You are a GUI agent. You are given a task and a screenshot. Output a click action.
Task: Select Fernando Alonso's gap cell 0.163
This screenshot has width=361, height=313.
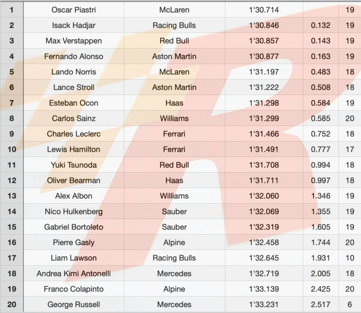coord(320,56)
